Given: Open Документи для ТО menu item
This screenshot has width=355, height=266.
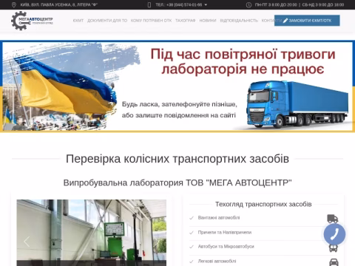Looking at the screenshot, I should 107,21.
